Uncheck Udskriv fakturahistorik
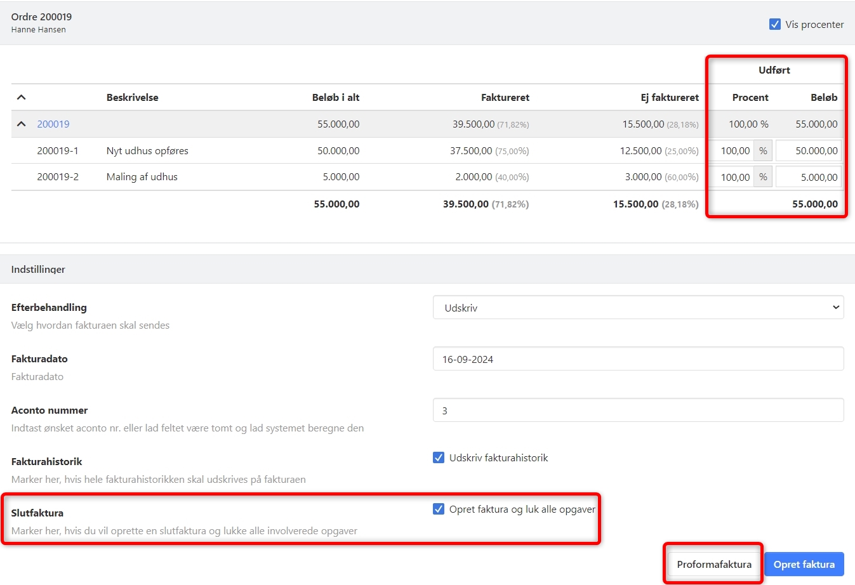This screenshot has height=585, width=855. click(439, 457)
